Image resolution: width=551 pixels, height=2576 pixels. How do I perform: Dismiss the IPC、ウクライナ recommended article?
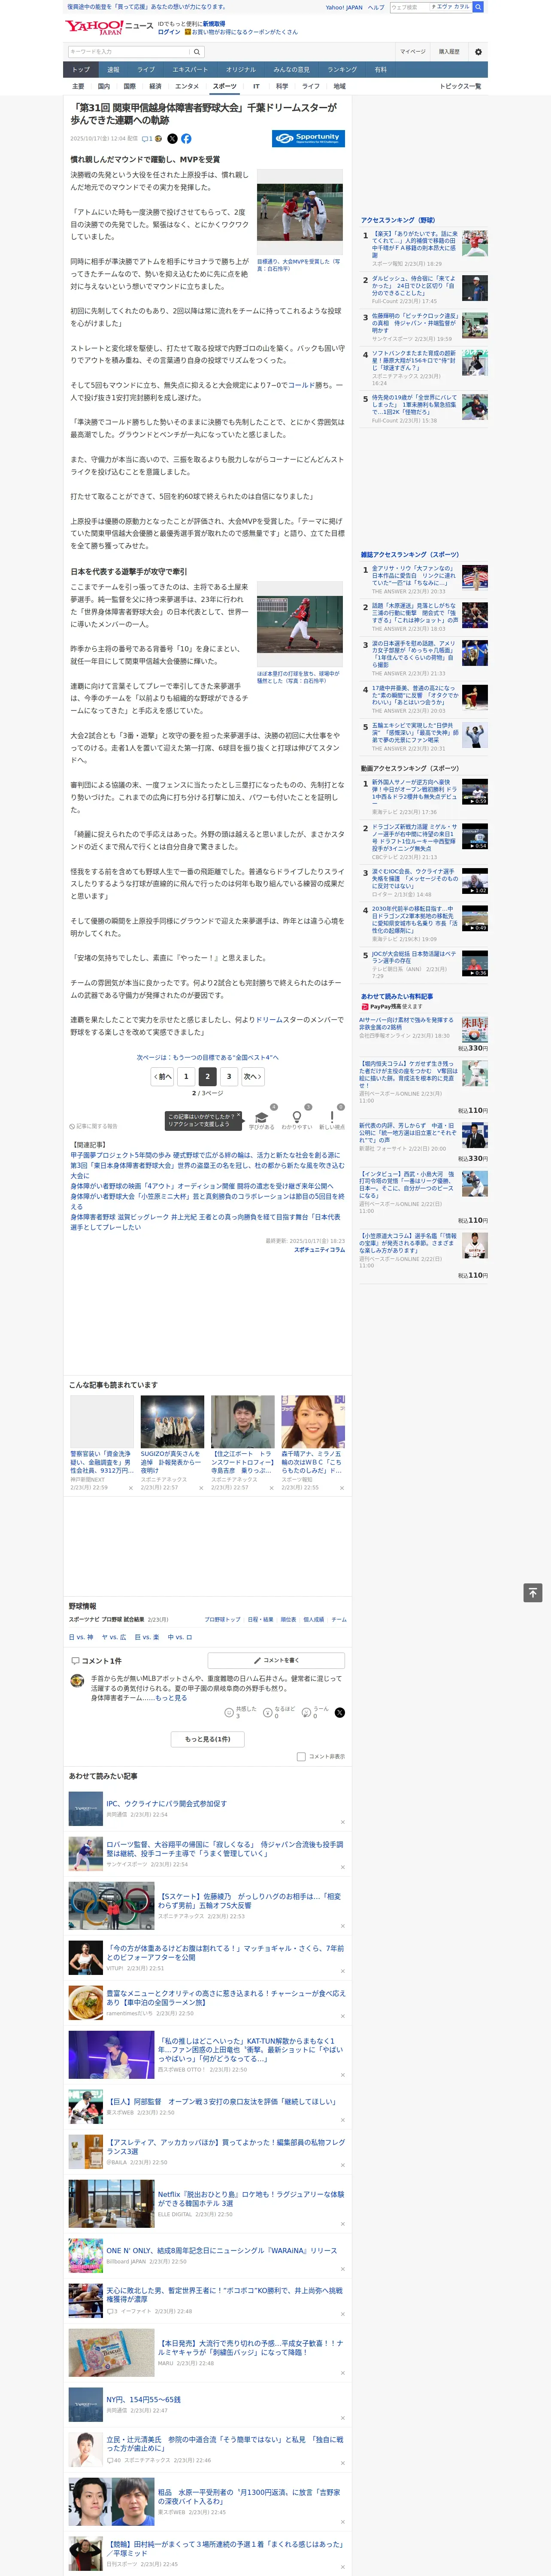click(x=342, y=1822)
